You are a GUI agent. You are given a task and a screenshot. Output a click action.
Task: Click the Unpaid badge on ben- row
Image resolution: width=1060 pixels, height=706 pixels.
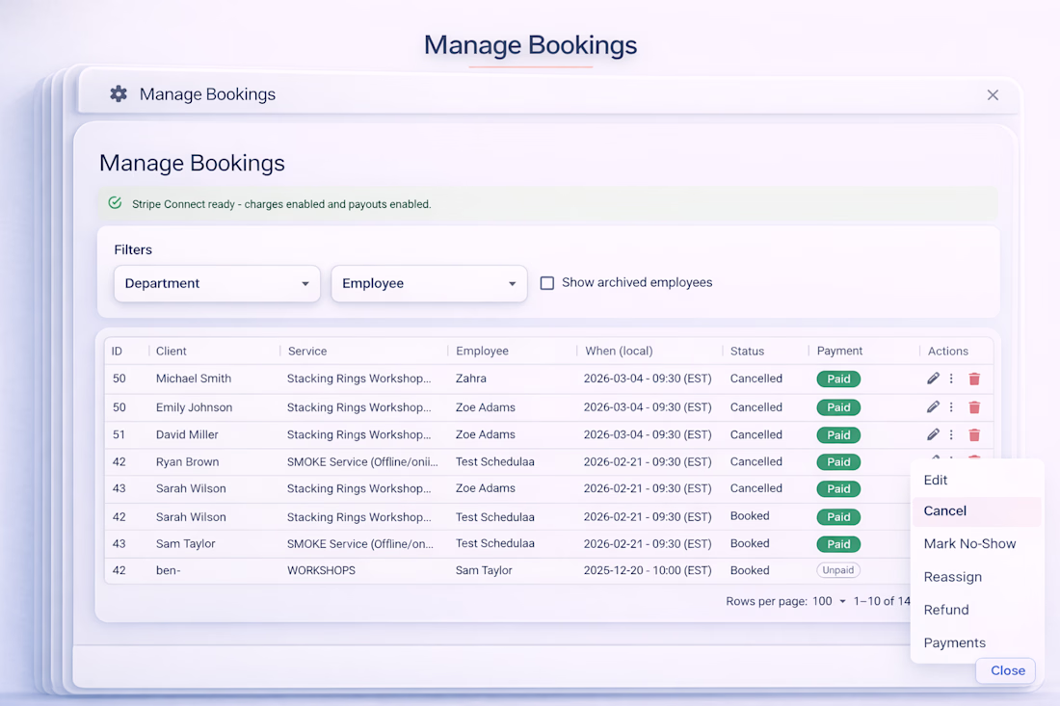(x=837, y=570)
